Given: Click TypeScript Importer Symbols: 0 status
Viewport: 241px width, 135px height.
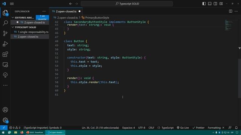Looking at the screenshot, I should (x=43, y=127).
